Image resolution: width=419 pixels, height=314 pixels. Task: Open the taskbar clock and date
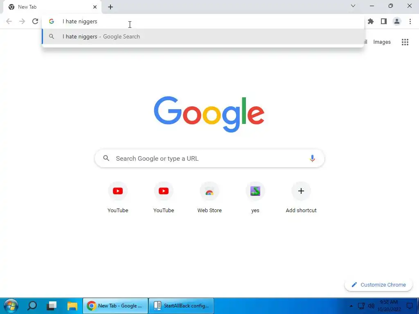(389, 306)
